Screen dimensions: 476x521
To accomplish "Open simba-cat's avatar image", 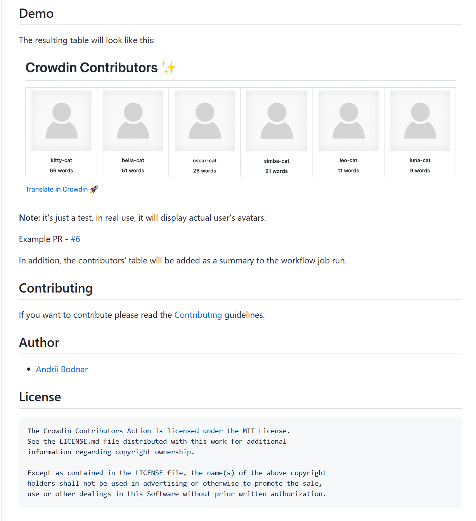I will 277,121.
